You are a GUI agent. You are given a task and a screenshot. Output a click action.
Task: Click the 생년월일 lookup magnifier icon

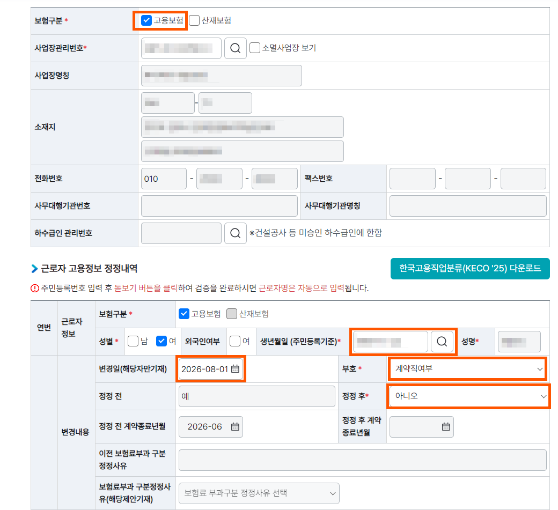(x=442, y=342)
